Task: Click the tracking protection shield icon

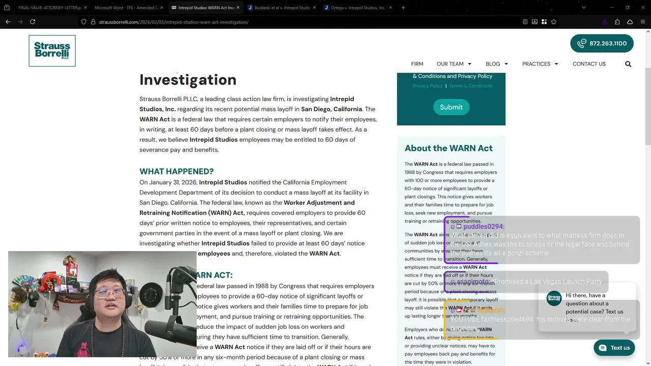Action: 84,22
